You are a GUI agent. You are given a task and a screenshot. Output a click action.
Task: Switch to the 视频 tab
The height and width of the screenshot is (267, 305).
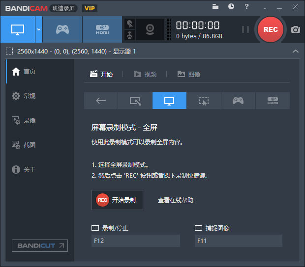145,74
